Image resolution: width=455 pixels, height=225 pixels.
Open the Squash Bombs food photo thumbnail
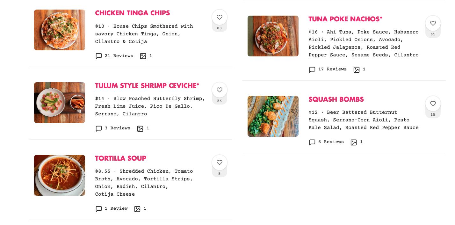pos(273,116)
